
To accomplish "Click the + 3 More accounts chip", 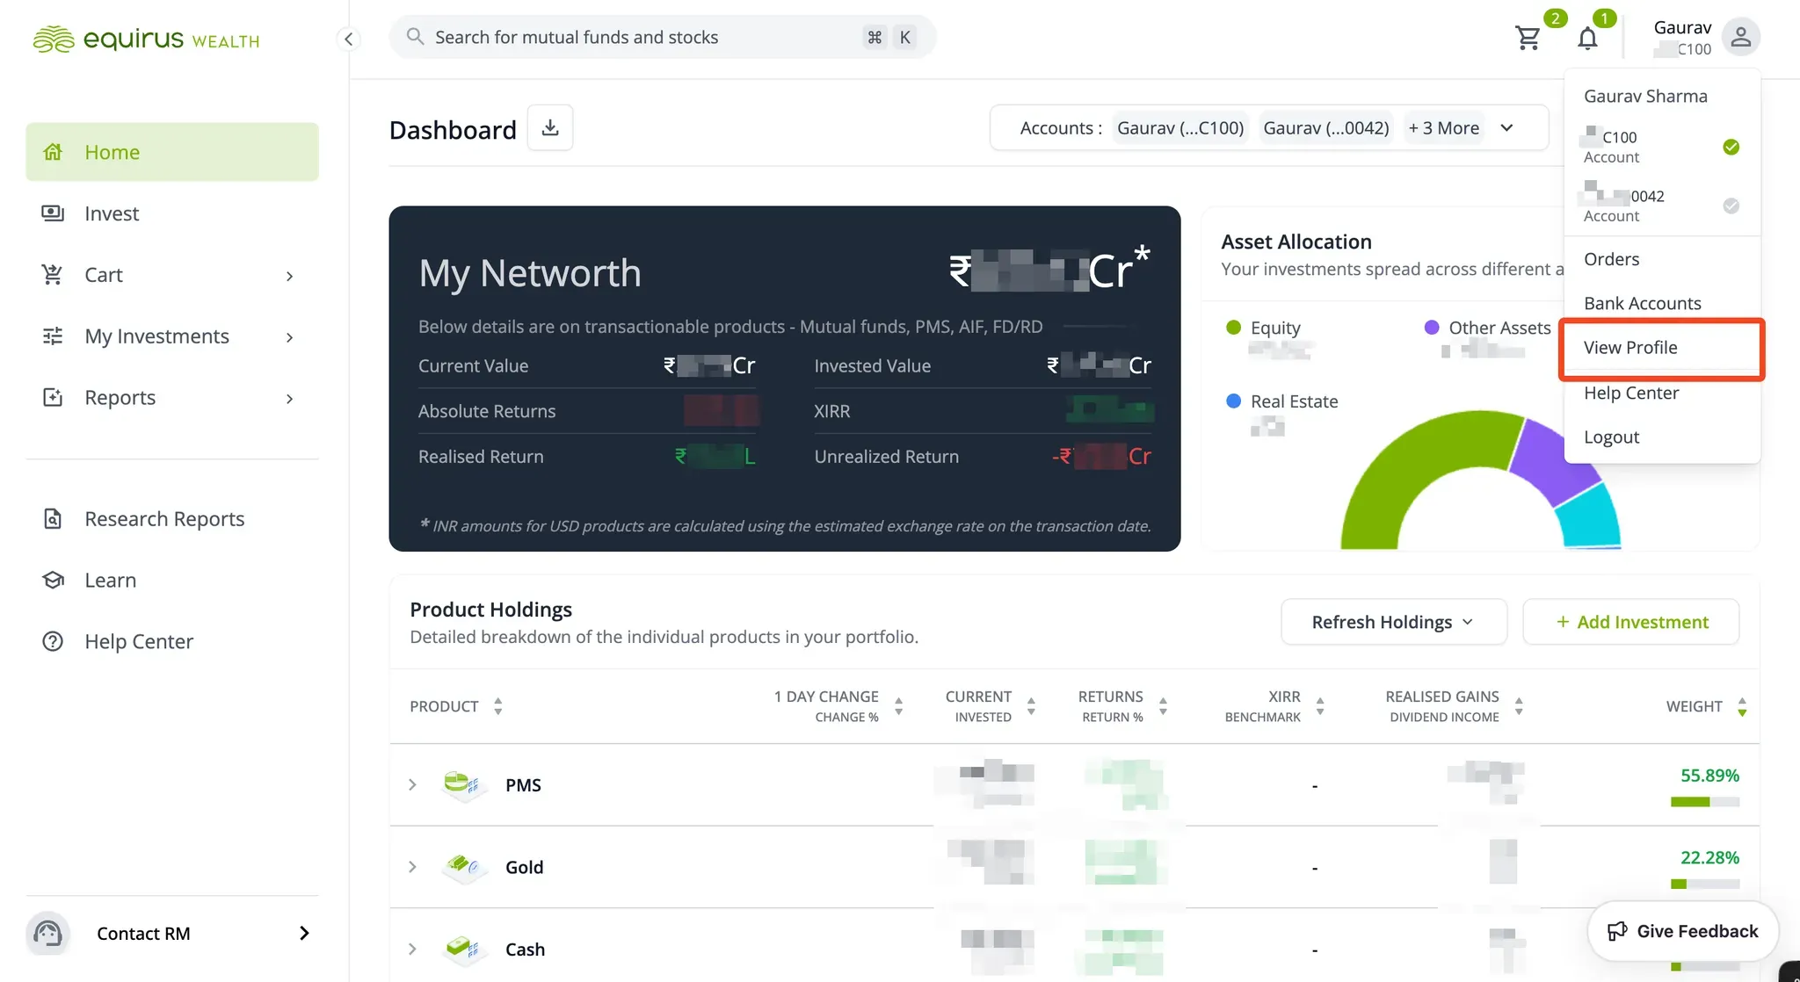I will pos(1444,127).
